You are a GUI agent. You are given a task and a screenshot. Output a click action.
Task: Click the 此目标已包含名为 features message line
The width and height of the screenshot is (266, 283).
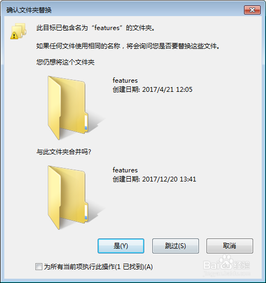pyautogui.click(x=95, y=28)
